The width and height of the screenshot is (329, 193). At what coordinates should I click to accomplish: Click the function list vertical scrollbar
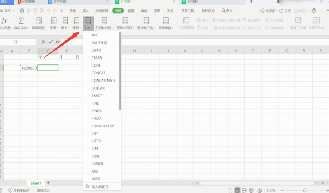tap(120, 71)
